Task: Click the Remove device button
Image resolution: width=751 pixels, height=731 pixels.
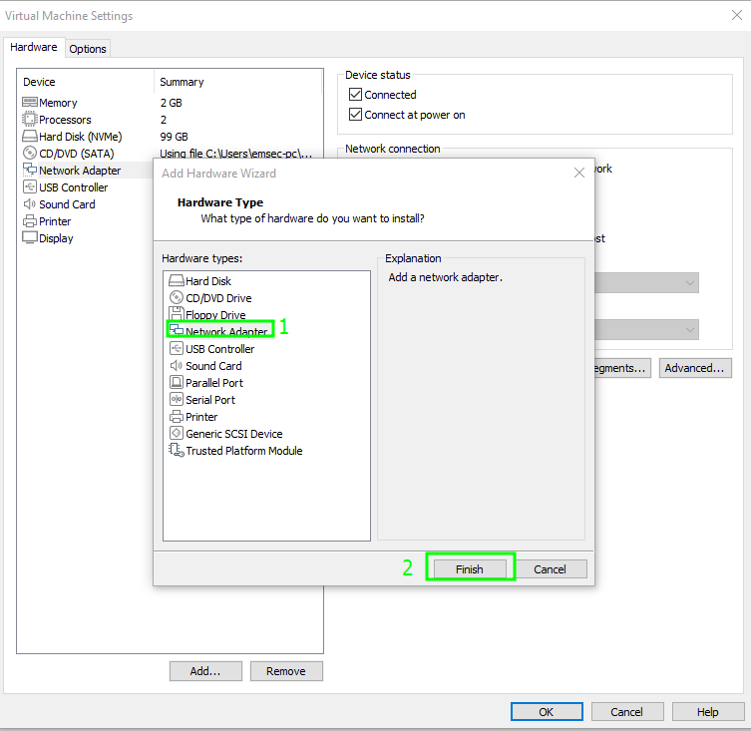Action: [286, 671]
